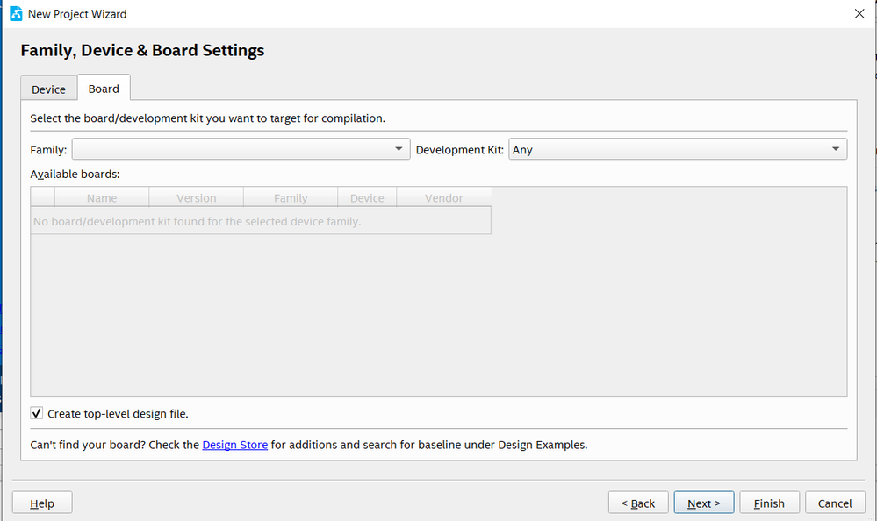Click the Family column header in table

[x=291, y=198]
